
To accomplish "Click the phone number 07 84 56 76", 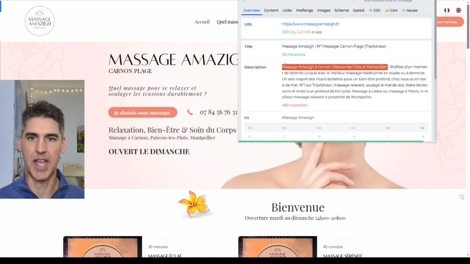I will (x=218, y=112).
